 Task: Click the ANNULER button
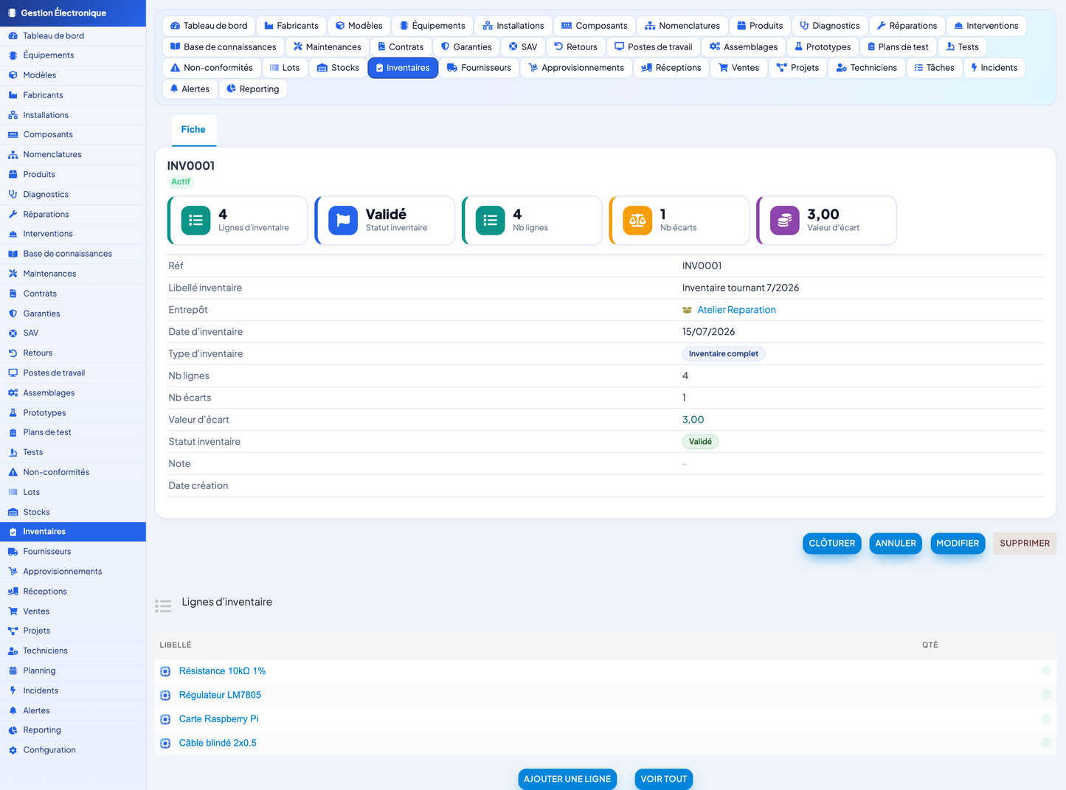click(x=896, y=544)
